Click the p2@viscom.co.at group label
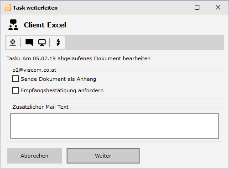 [x=34, y=70]
